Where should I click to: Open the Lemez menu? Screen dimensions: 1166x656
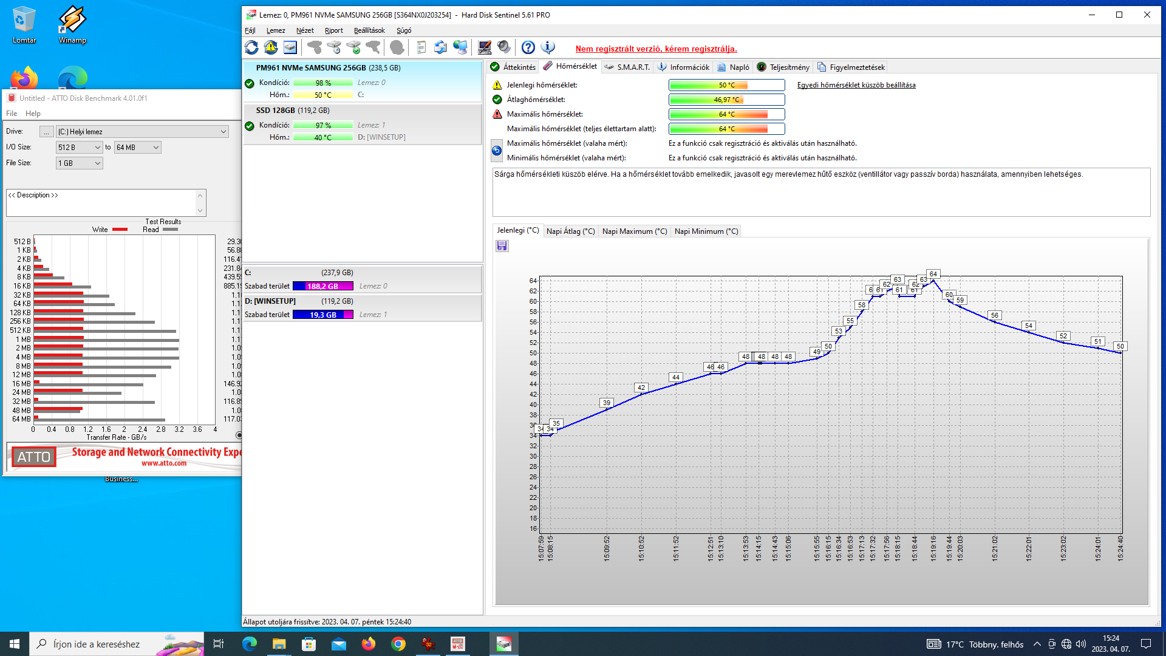pos(276,30)
